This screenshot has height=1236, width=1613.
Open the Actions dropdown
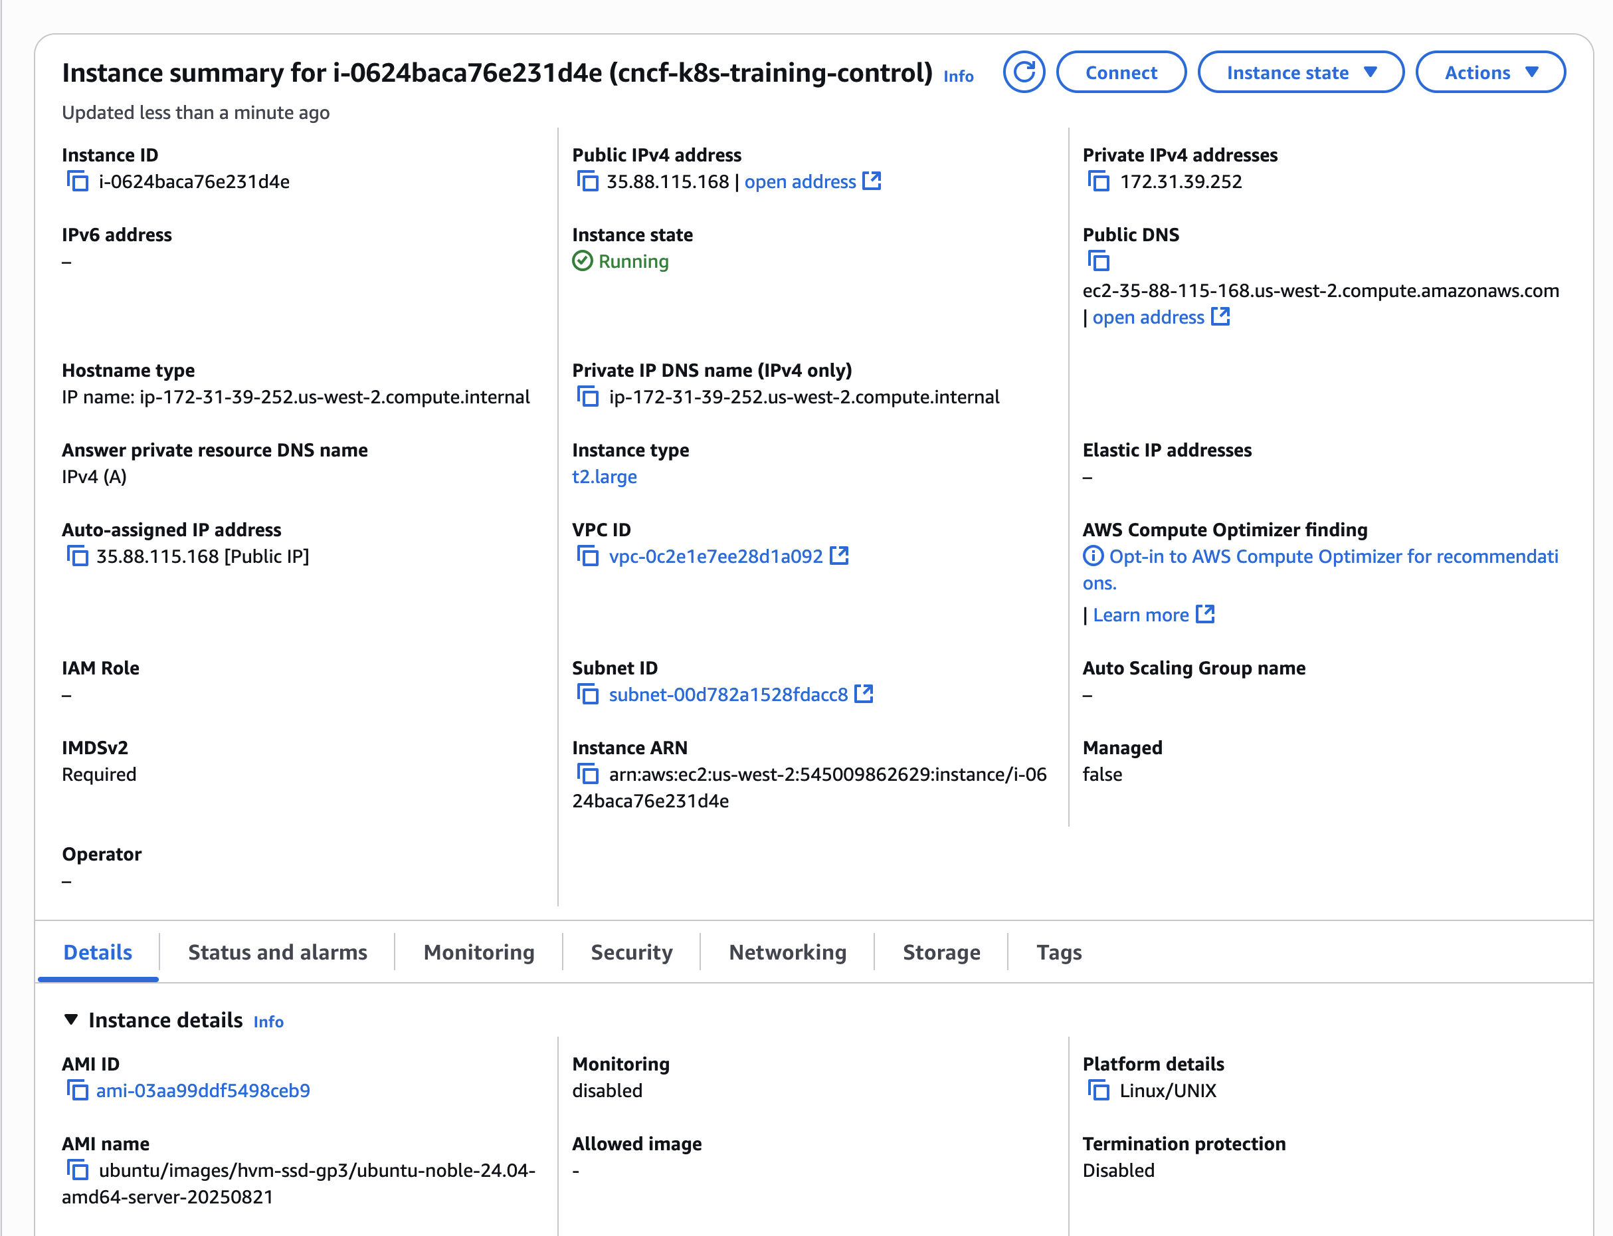tap(1490, 72)
